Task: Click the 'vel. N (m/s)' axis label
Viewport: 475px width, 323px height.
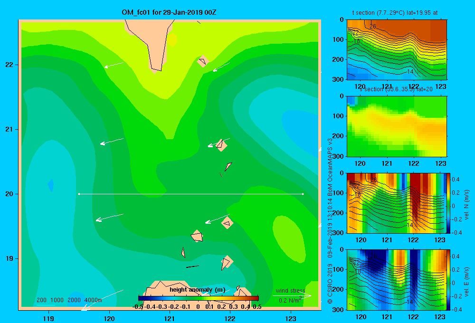Action: pos(467,205)
